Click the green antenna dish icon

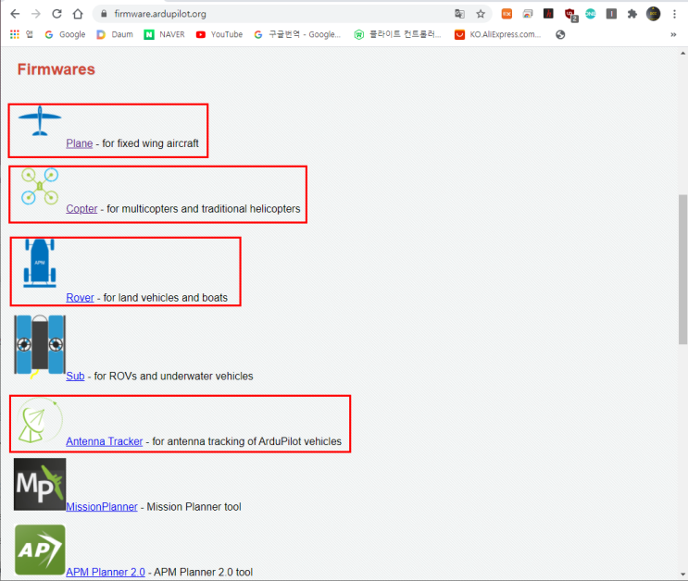tap(40, 421)
